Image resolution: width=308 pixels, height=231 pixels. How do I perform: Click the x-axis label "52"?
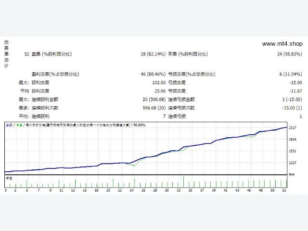click(x=284, y=190)
